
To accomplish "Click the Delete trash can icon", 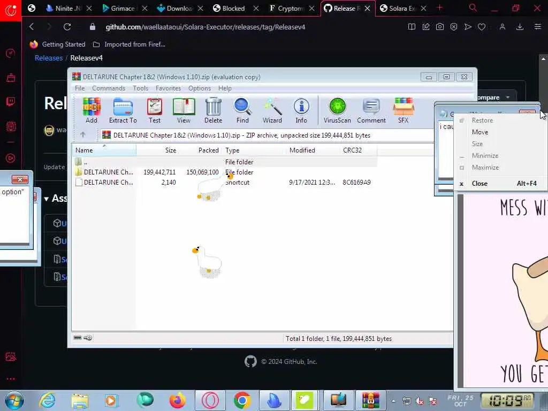I will coord(213,110).
